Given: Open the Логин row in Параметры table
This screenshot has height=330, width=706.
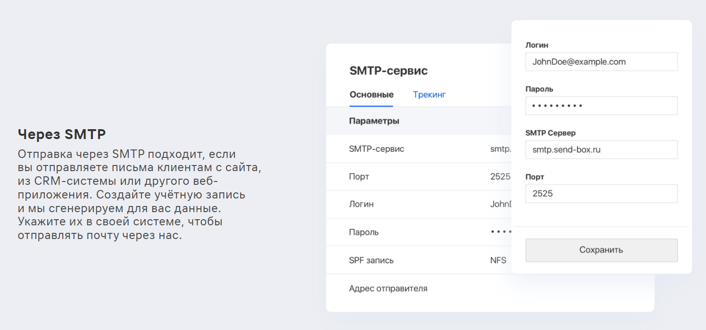Looking at the screenshot, I should 420,204.
